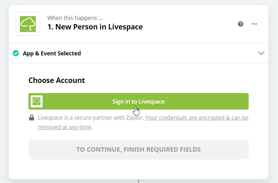Expand App & Event Selected with chevron arrow
This screenshot has height=183, width=278.
[x=261, y=53]
